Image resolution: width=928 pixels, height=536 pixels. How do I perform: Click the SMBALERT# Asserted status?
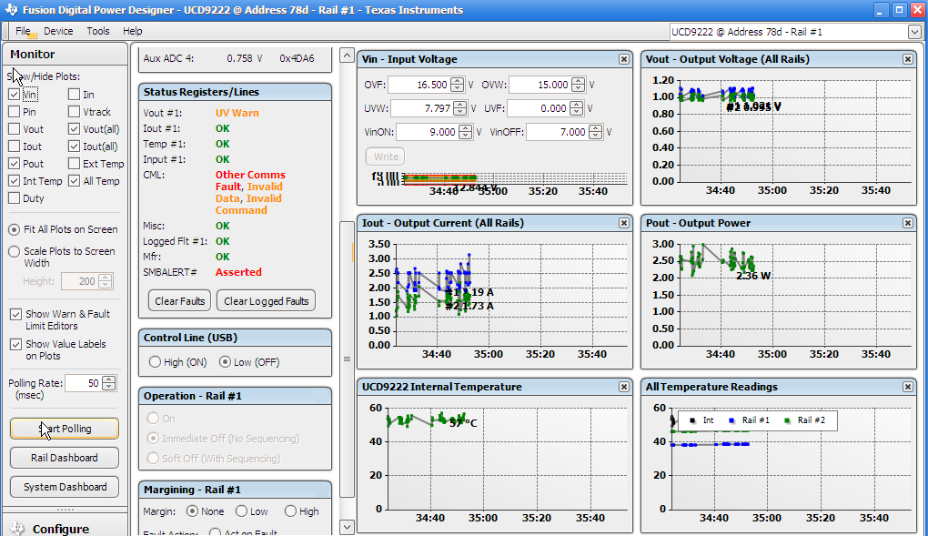(238, 272)
